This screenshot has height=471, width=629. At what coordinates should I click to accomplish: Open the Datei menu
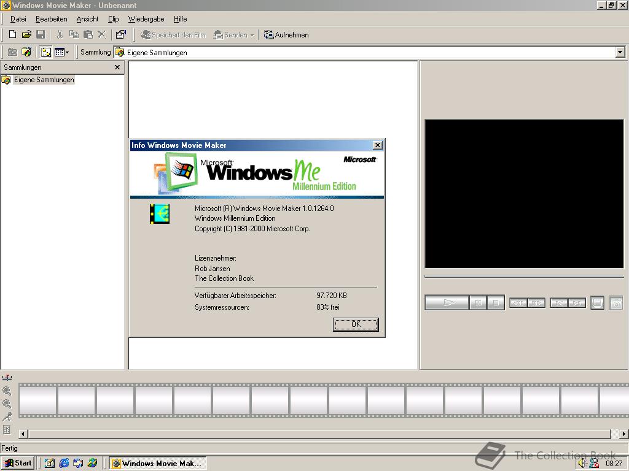point(18,19)
